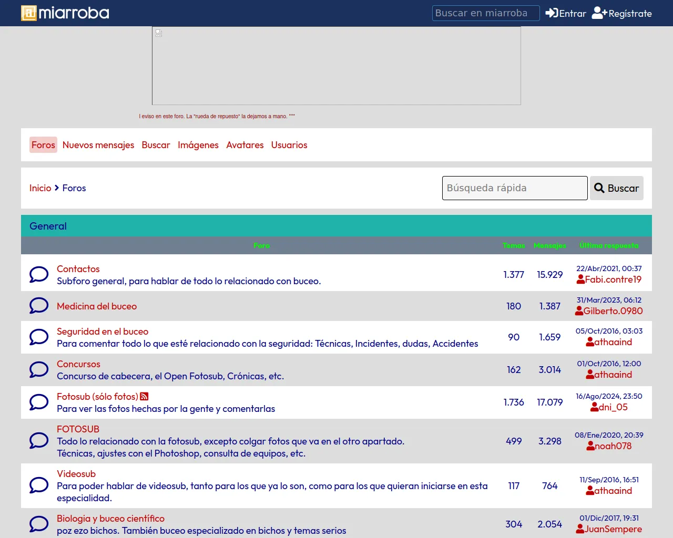Click the speech bubble icon for Videosub

click(39, 485)
